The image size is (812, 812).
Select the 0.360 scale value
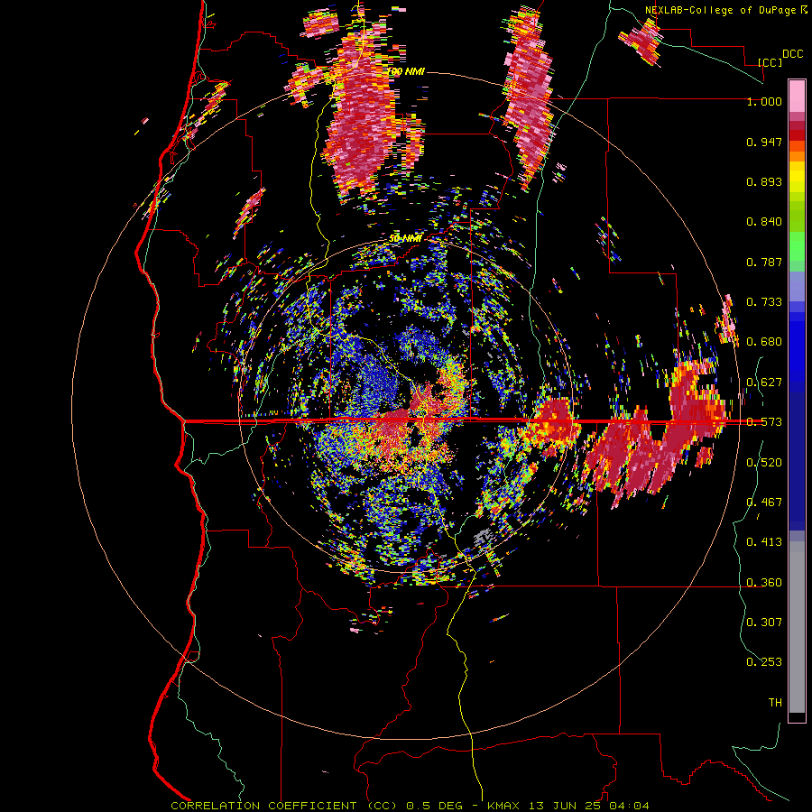click(764, 583)
